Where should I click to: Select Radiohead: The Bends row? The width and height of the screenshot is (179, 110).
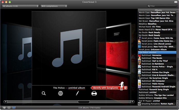point(157,58)
